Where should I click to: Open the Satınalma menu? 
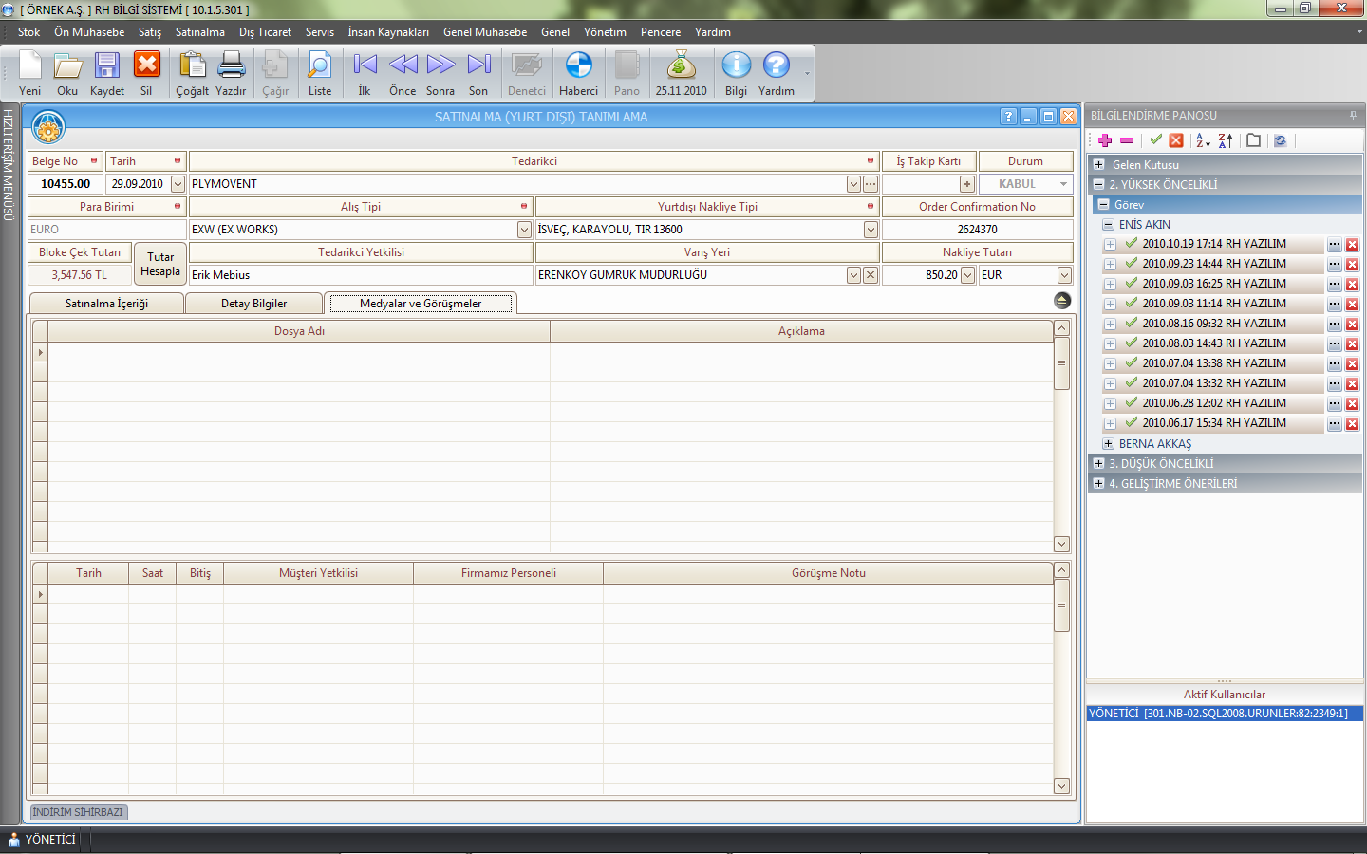point(199,32)
